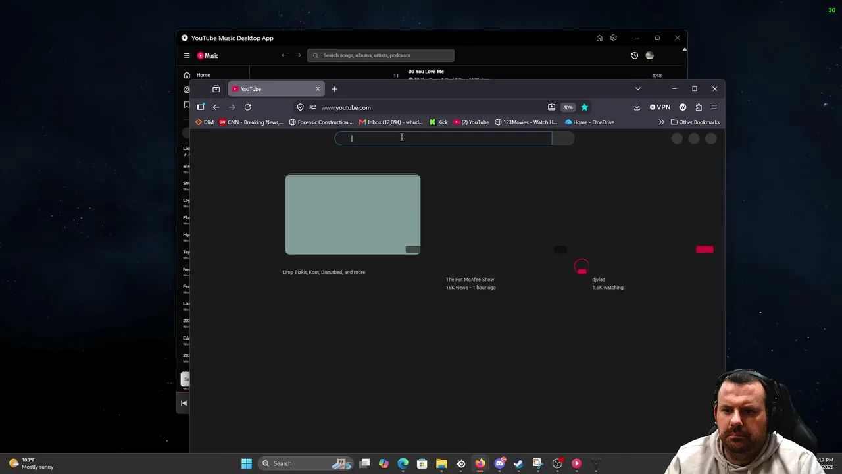842x474 pixels.
Task: Open the Forensic Construction bookmark
Action: click(322, 122)
